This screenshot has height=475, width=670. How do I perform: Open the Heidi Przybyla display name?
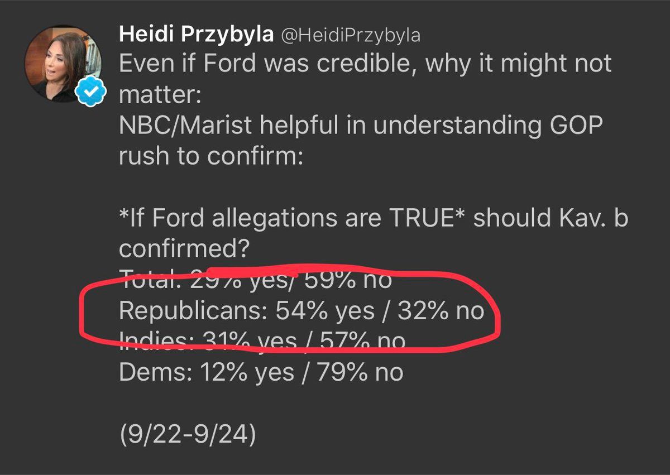pyautogui.click(x=196, y=36)
